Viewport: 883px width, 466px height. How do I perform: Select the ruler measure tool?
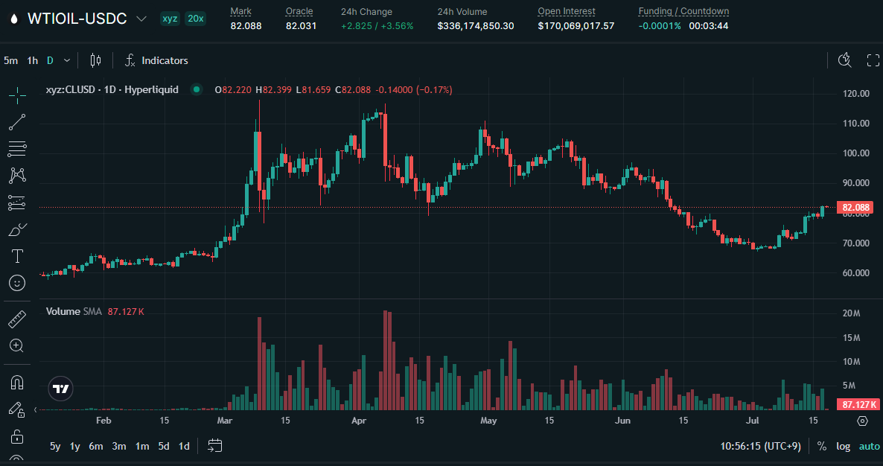(17, 319)
